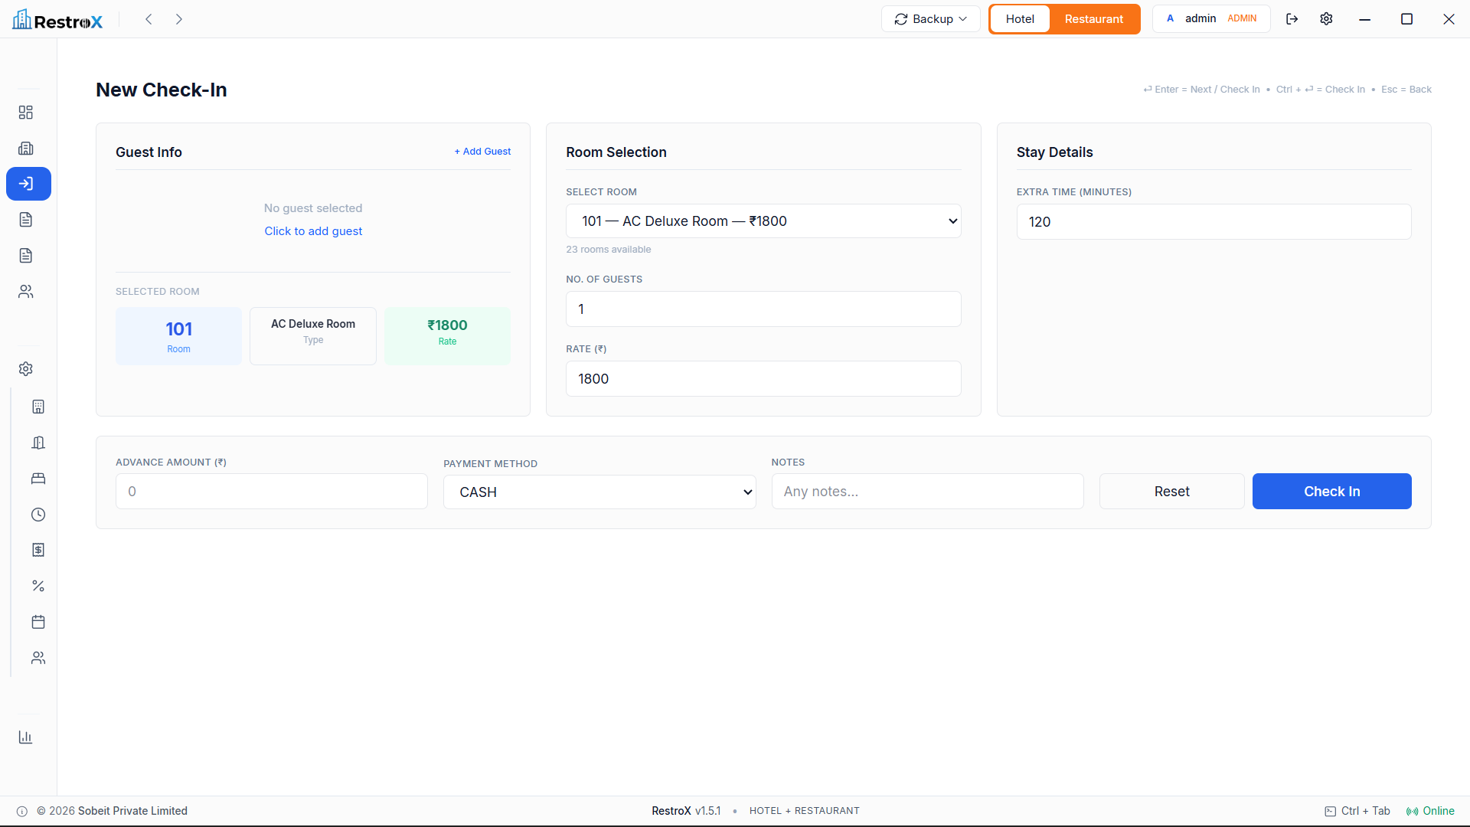1470x827 pixels.
Task: Open the settings gear in the sidebar
Action: click(x=26, y=369)
